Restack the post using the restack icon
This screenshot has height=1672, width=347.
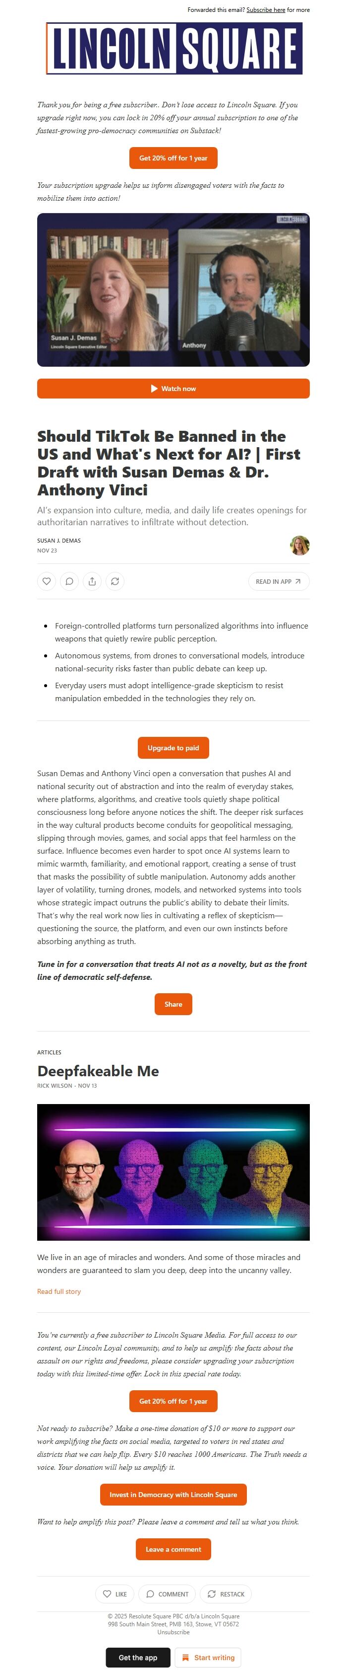[x=115, y=581]
